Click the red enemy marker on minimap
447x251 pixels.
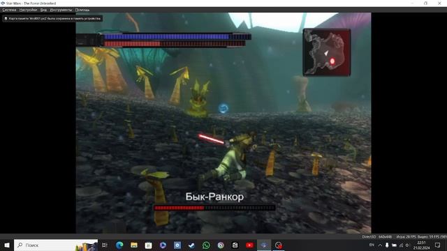(332, 61)
